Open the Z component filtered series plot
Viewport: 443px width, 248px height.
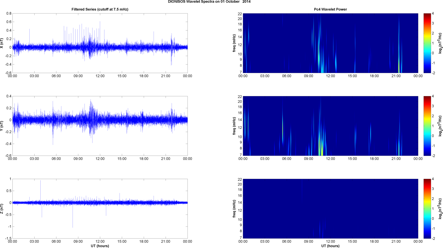coord(100,209)
